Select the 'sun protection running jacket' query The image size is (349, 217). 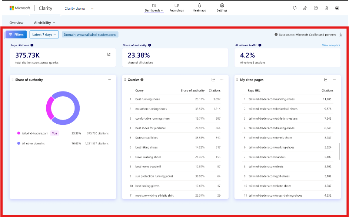click(x=175, y=176)
